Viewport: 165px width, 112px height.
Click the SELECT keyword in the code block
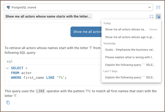click(17, 68)
